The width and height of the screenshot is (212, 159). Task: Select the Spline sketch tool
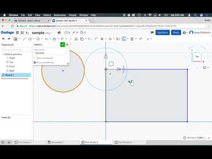pos(62,39)
